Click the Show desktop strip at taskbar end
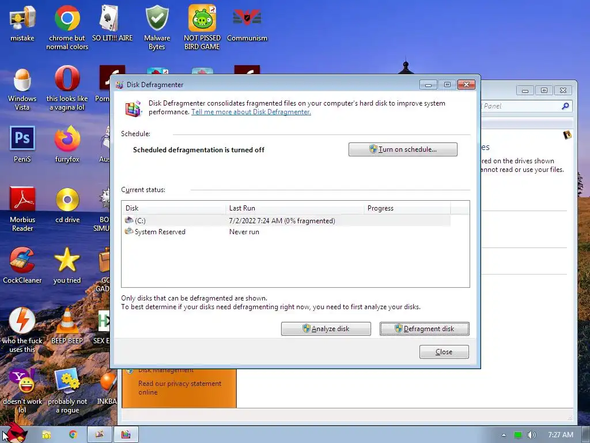This screenshot has height=443, width=590. 586,435
